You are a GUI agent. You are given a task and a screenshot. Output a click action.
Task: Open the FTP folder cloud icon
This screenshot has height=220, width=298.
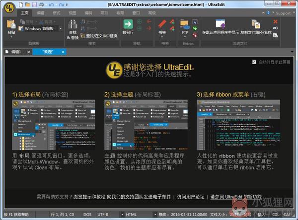pos(185,24)
